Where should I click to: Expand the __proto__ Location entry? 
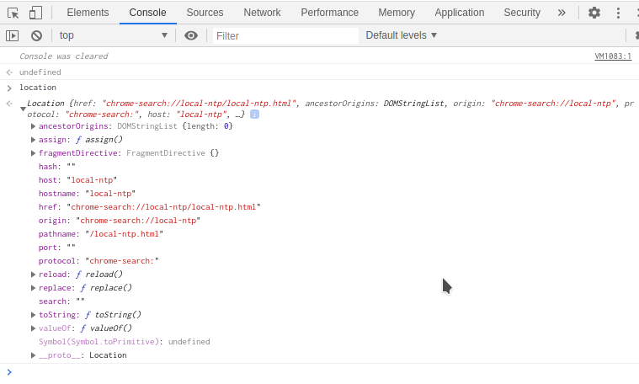tap(34, 355)
